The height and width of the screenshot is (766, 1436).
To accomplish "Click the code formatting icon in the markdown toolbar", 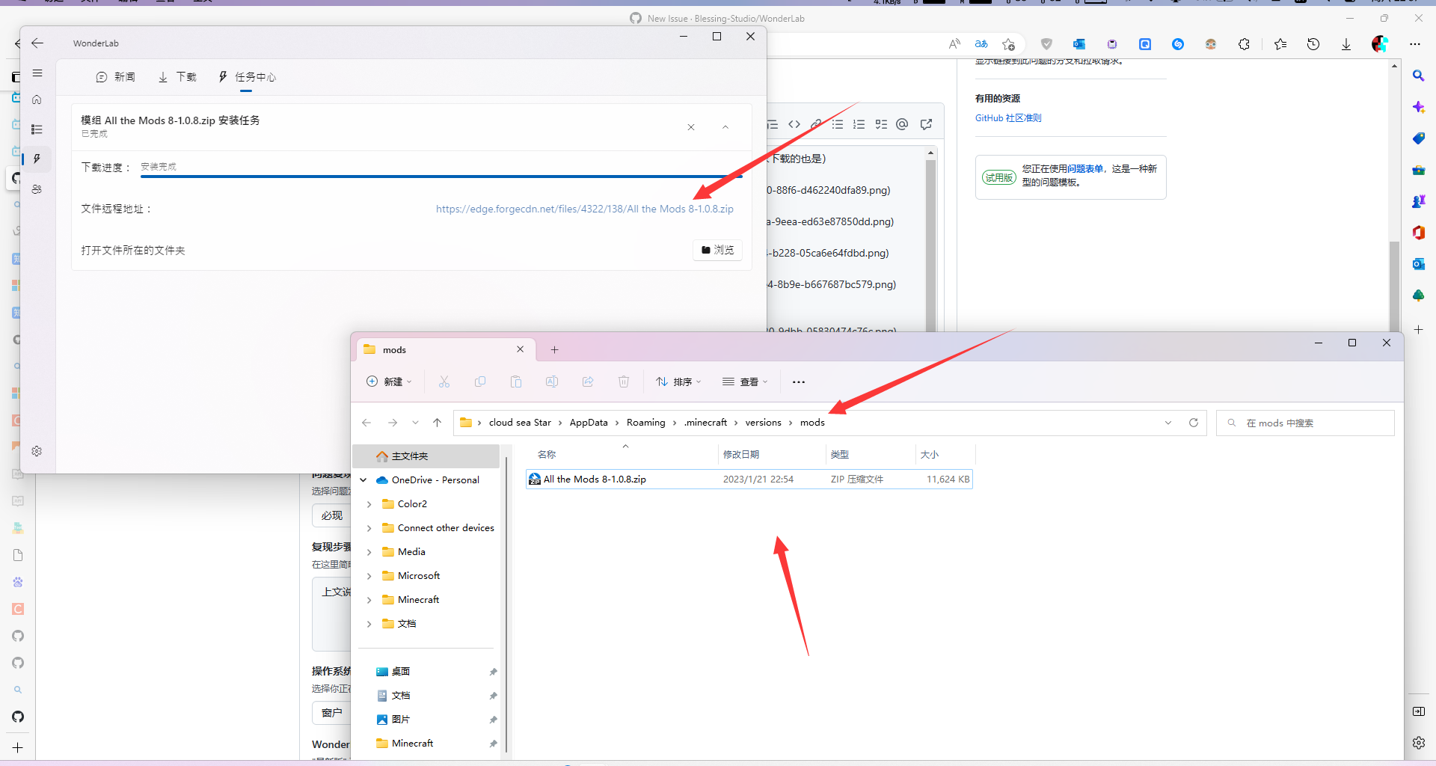I will pos(794,124).
